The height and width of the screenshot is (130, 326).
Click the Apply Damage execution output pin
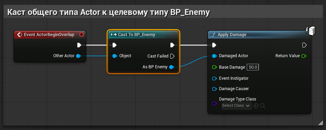click(305, 45)
